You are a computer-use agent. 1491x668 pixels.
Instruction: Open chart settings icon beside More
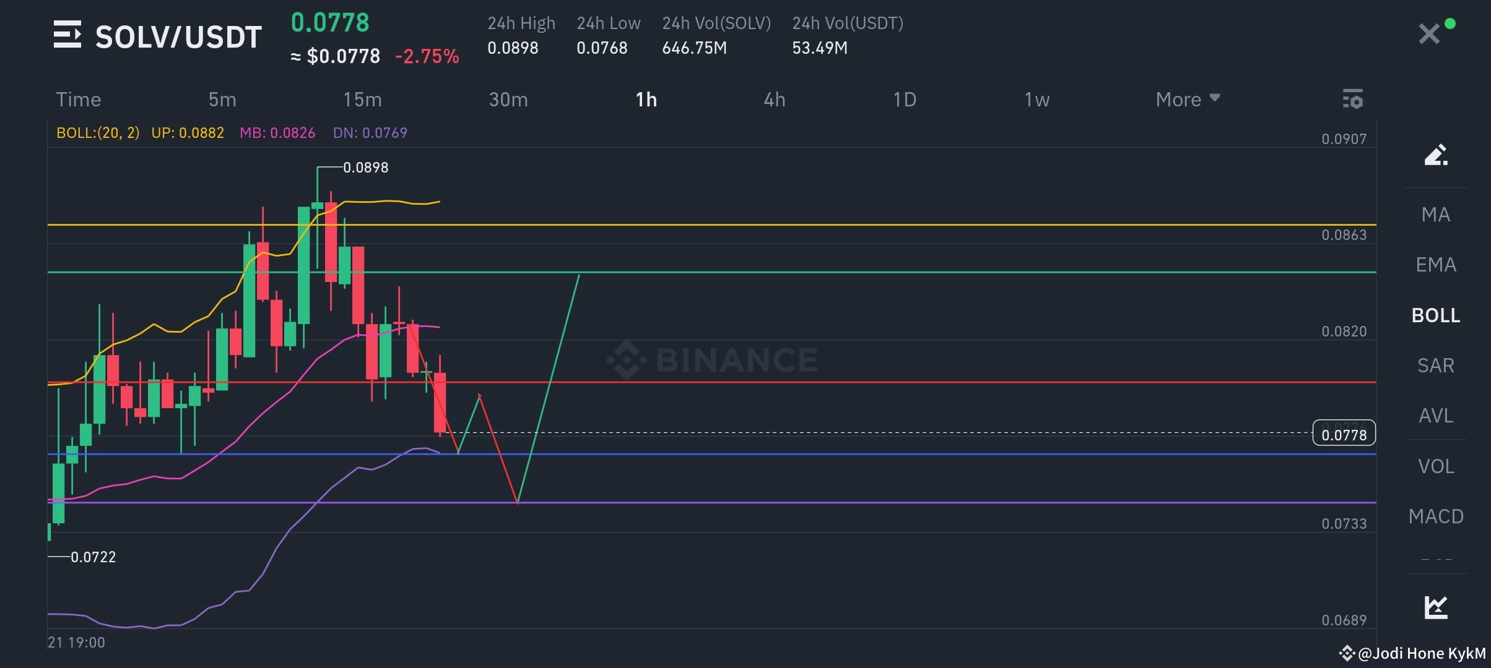coord(1353,99)
